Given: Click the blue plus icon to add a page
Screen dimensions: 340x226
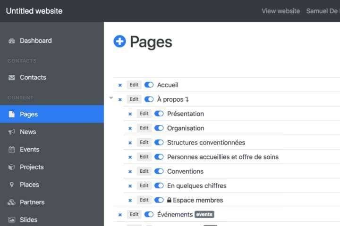Looking at the screenshot, I should [119, 41].
